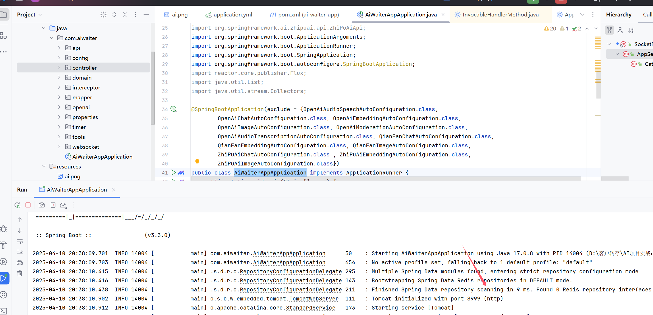
Task: Toggle soft-wrap in the Run console
Action: click(20, 241)
